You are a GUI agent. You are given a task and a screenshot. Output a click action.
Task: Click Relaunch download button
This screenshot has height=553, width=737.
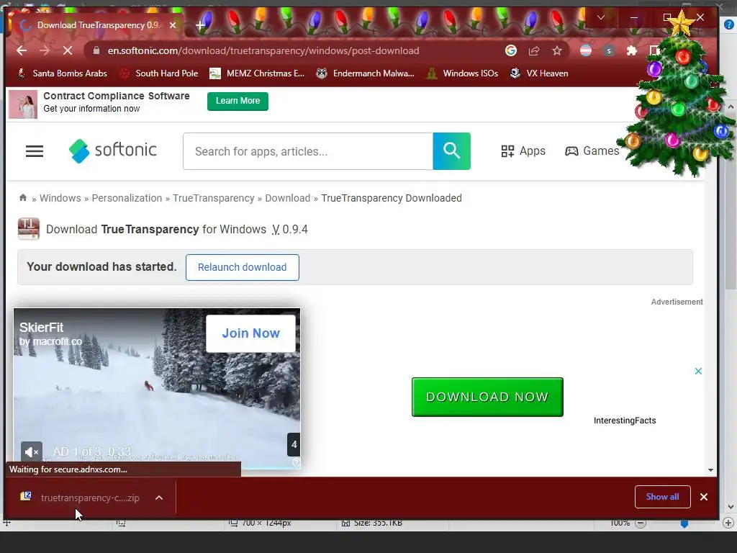243,267
